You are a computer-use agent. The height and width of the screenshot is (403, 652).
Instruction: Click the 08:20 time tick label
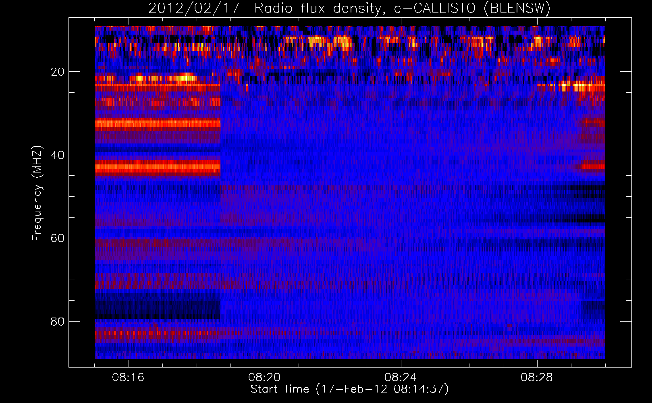pos(264,378)
